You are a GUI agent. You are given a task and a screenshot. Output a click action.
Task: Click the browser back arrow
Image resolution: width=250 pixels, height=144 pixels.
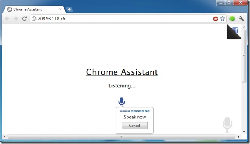7,19
